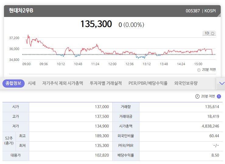The image size is (225, 164).
Task: Select the 종합정보 tab
Action: coord(13,83)
